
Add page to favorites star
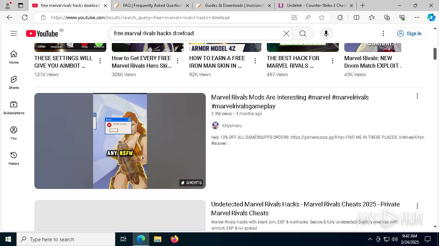(321, 17)
